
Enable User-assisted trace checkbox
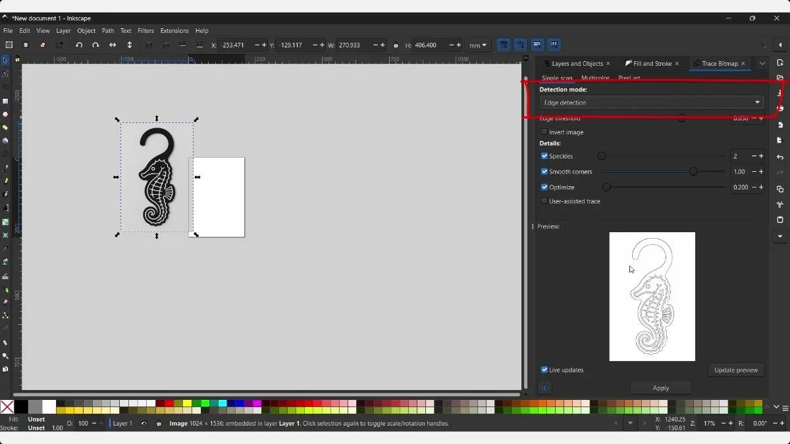click(544, 201)
